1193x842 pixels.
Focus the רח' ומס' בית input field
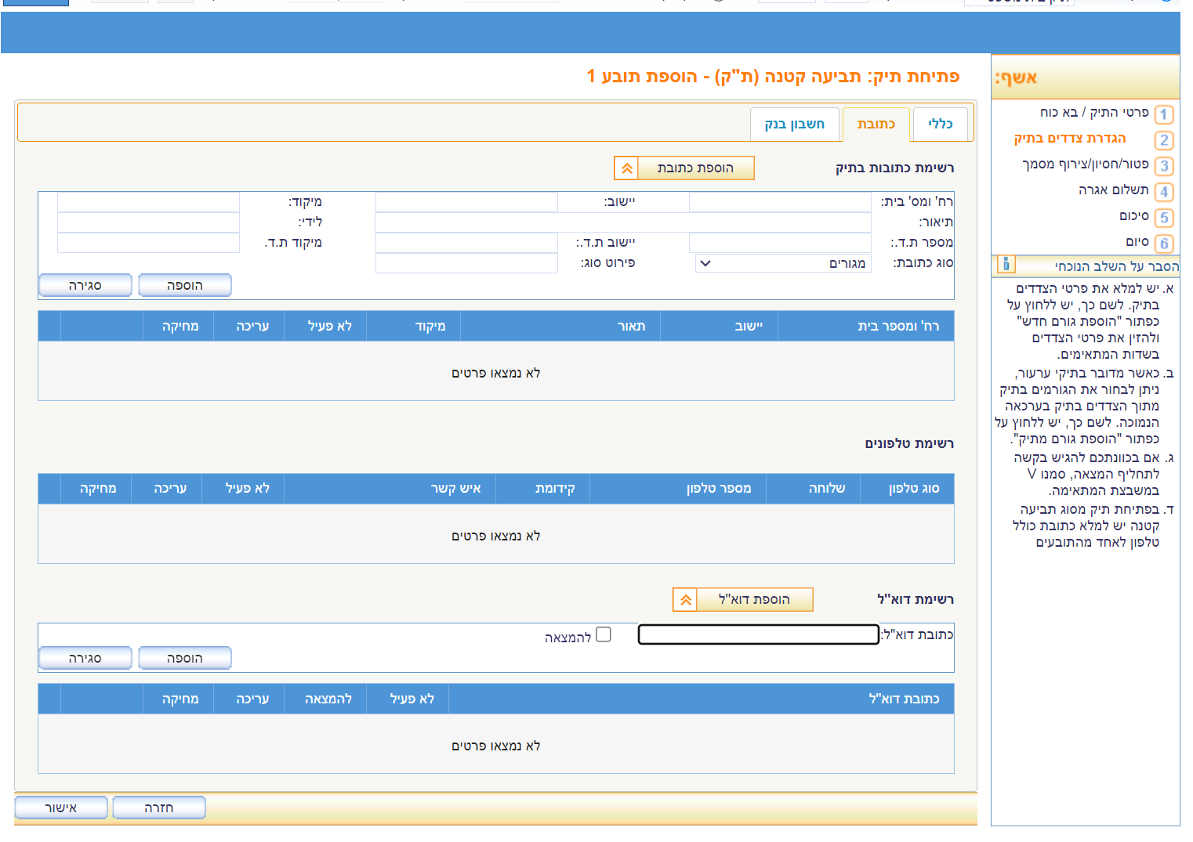coord(780,202)
